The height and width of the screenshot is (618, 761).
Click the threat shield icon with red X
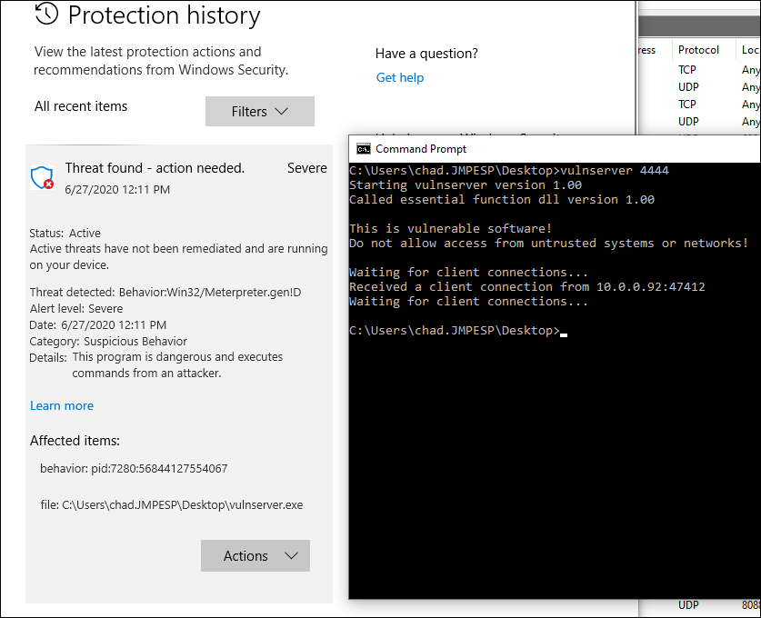pos(42,177)
